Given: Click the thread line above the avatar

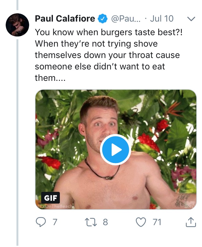Looking at the screenshot, I should [17, 5].
